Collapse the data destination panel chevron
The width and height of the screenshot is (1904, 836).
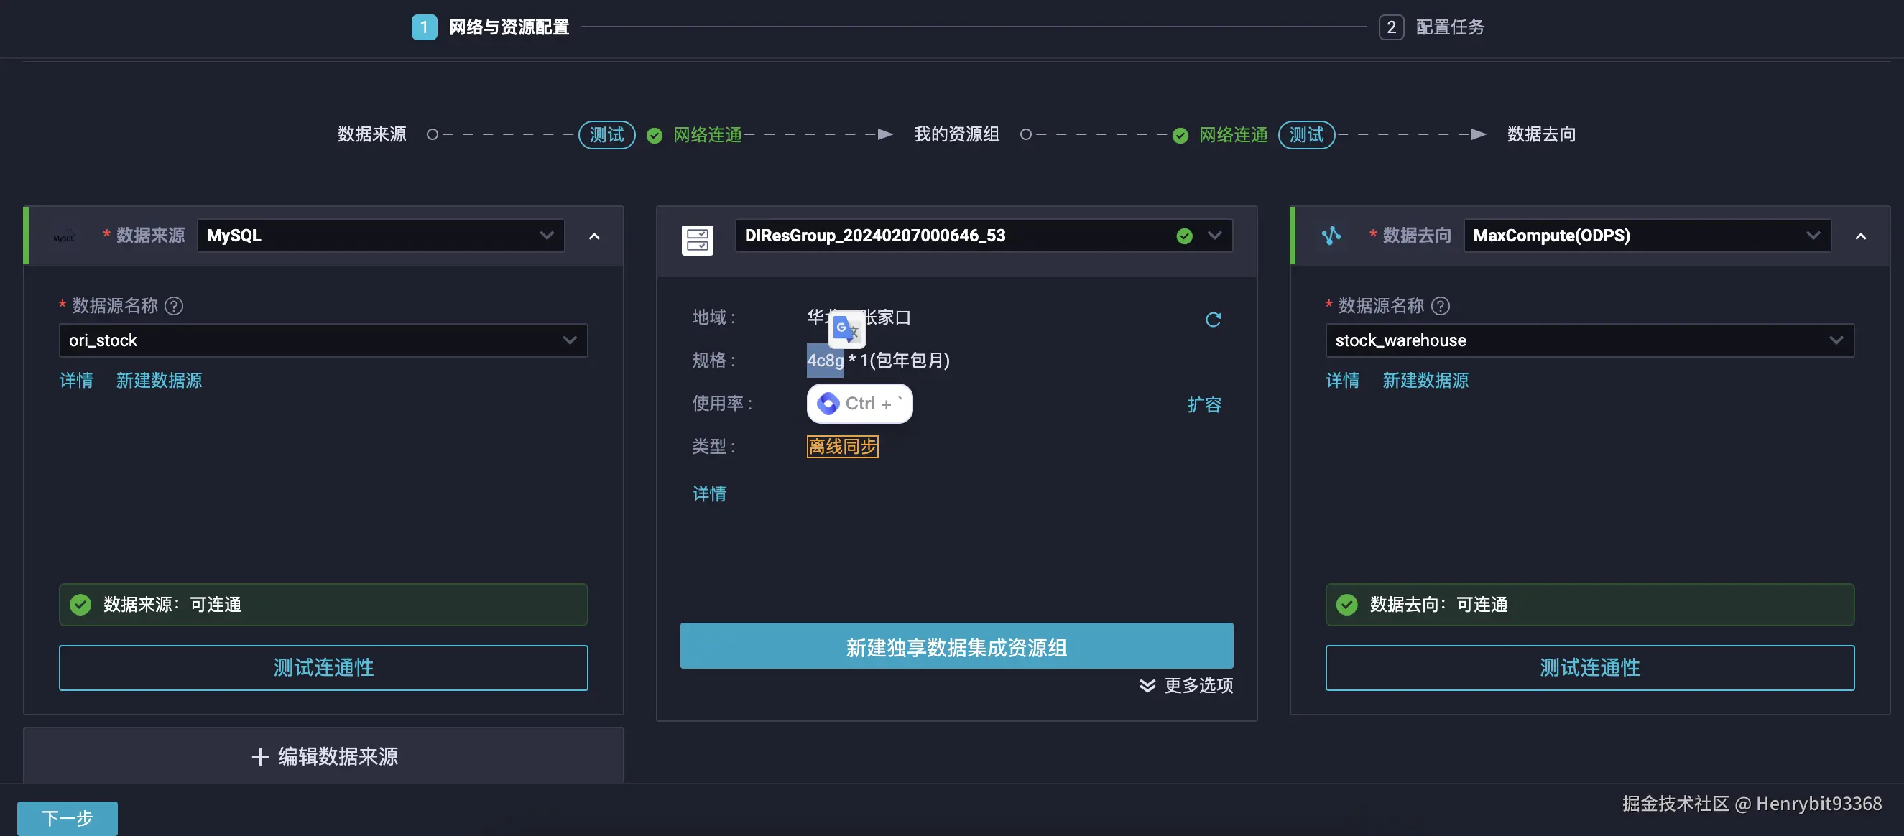coord(1860,236)
